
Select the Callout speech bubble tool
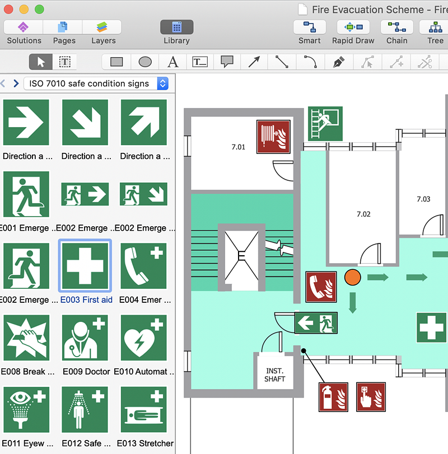[227, 62]
